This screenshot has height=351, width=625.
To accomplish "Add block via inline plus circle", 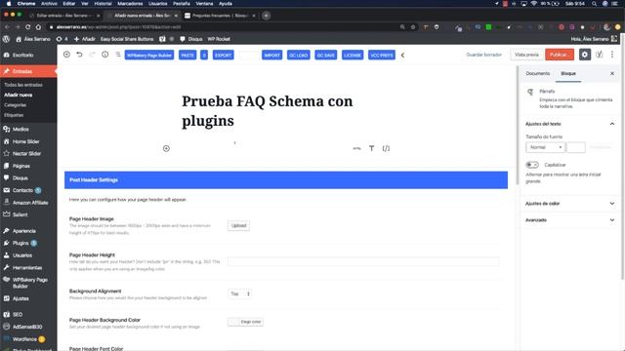I will coord(166,148).
